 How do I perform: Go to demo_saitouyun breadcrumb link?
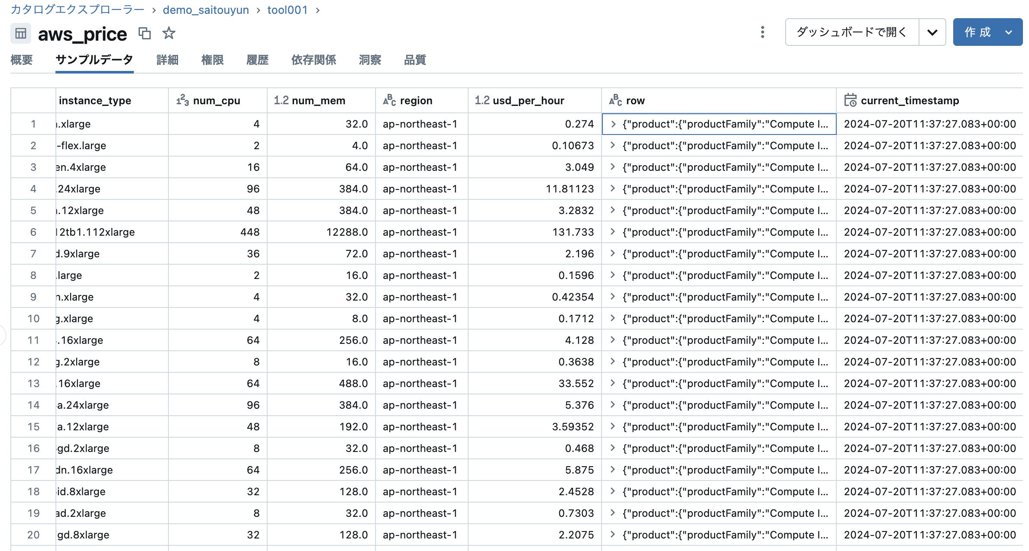206,10
